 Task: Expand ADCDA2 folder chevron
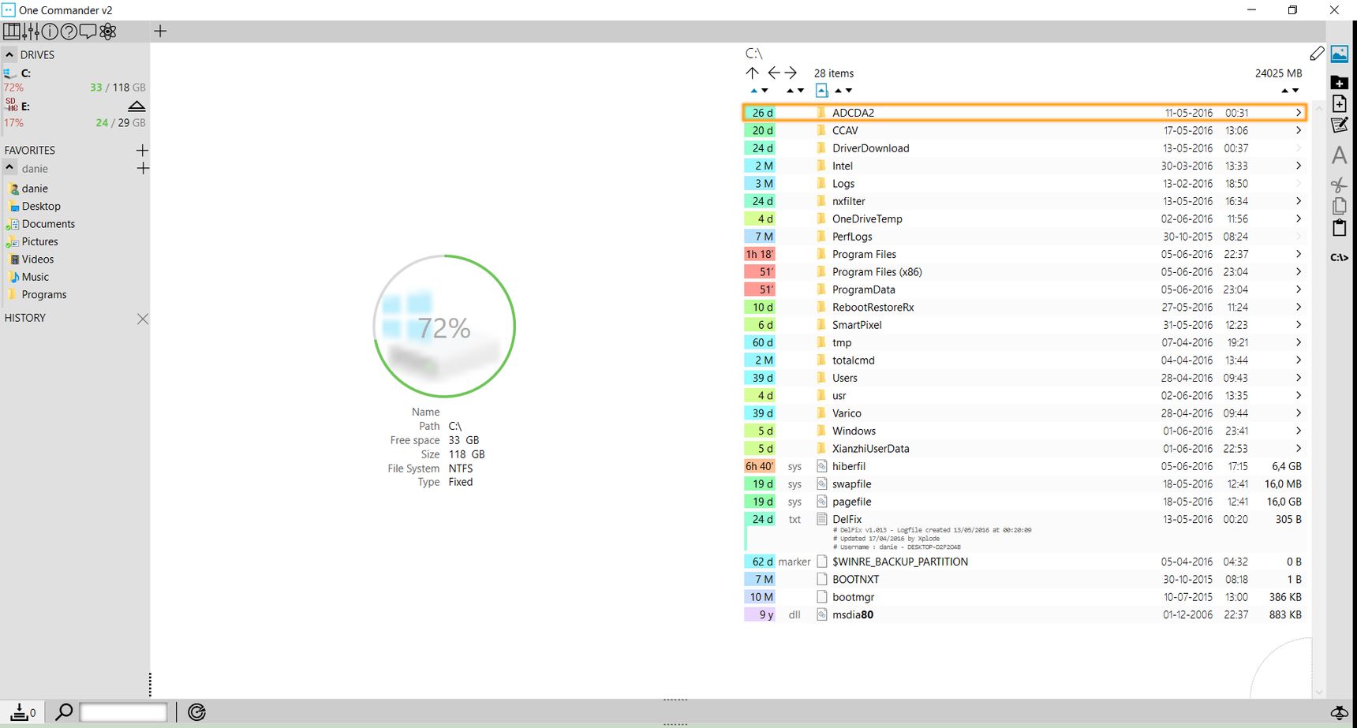pyautogui.click(x=1298, y=113)
